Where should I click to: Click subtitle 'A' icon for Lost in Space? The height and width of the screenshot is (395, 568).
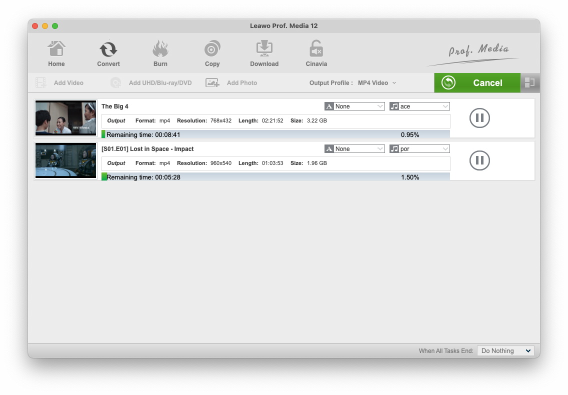(329, 148)
